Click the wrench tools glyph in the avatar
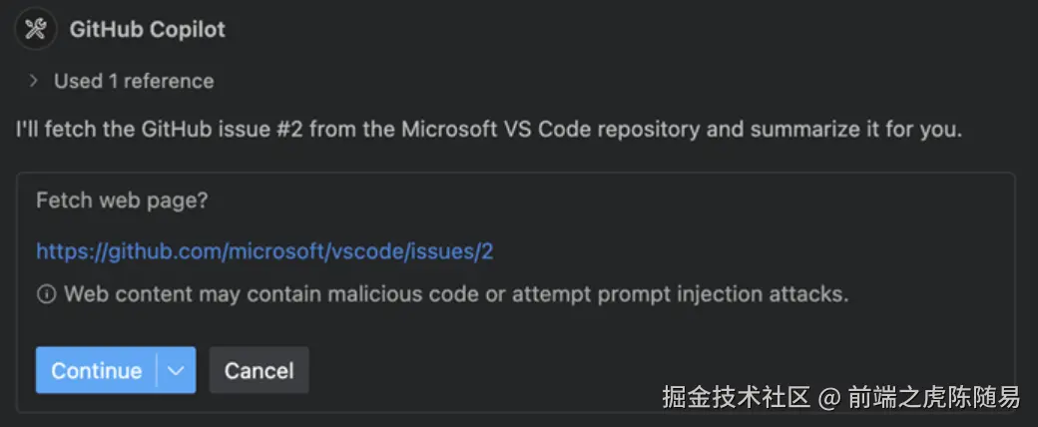The height and width of the screenshot is (427, 1038). pyautogui.click(x=36, y=30)
